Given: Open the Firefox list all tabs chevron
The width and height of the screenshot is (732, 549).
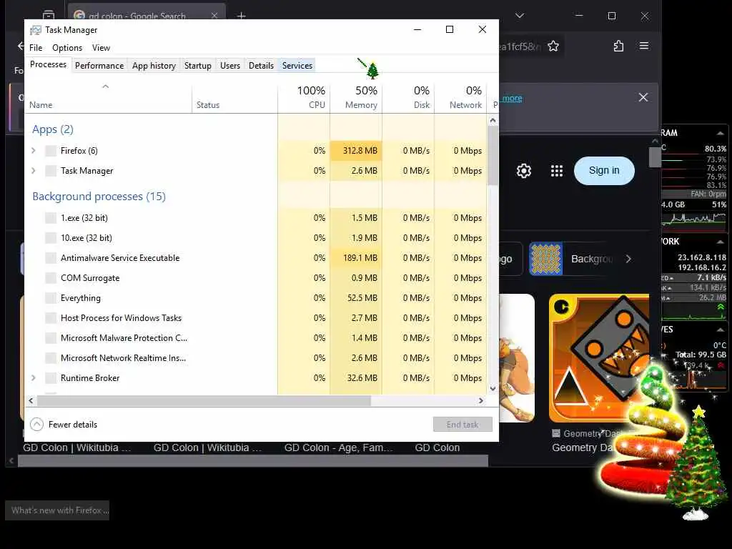Looking at the screenshot, I should [x=520, y=16].
